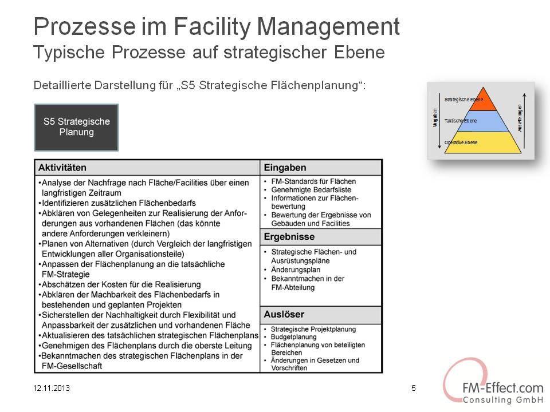The width and height of the screenshot is (550, 412).
Task: Click 'Strategische Projektplanung' entry
Action: (x=310, y=330)
